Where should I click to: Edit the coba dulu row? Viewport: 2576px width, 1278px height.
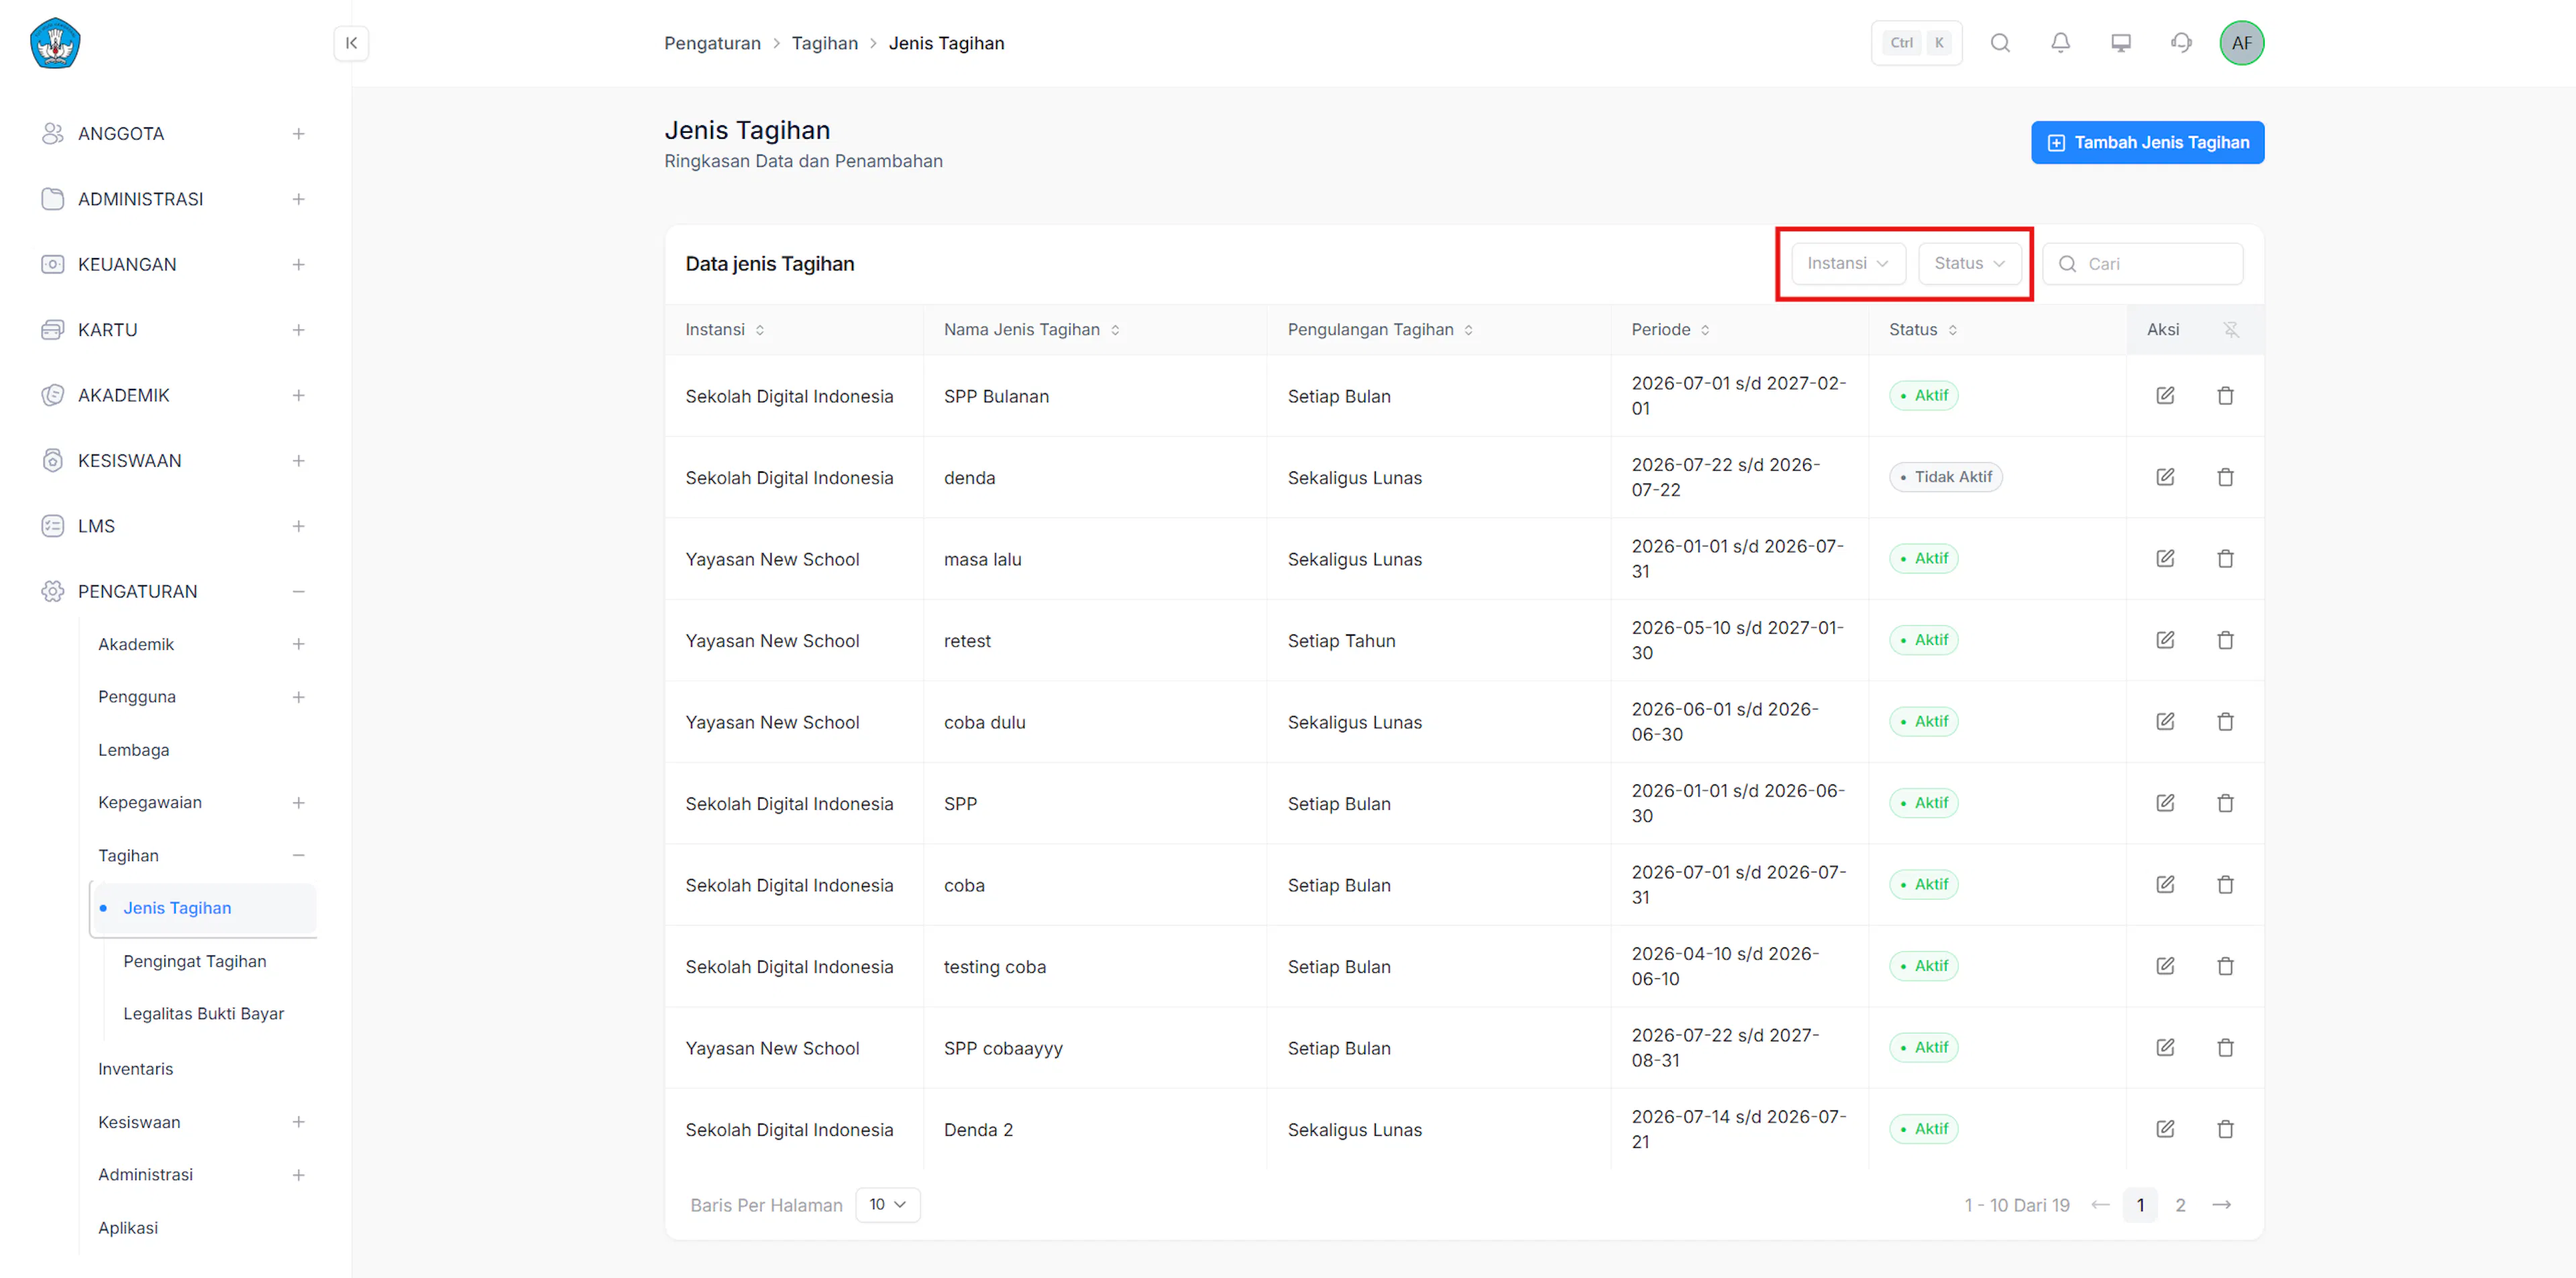(2165, 721)
